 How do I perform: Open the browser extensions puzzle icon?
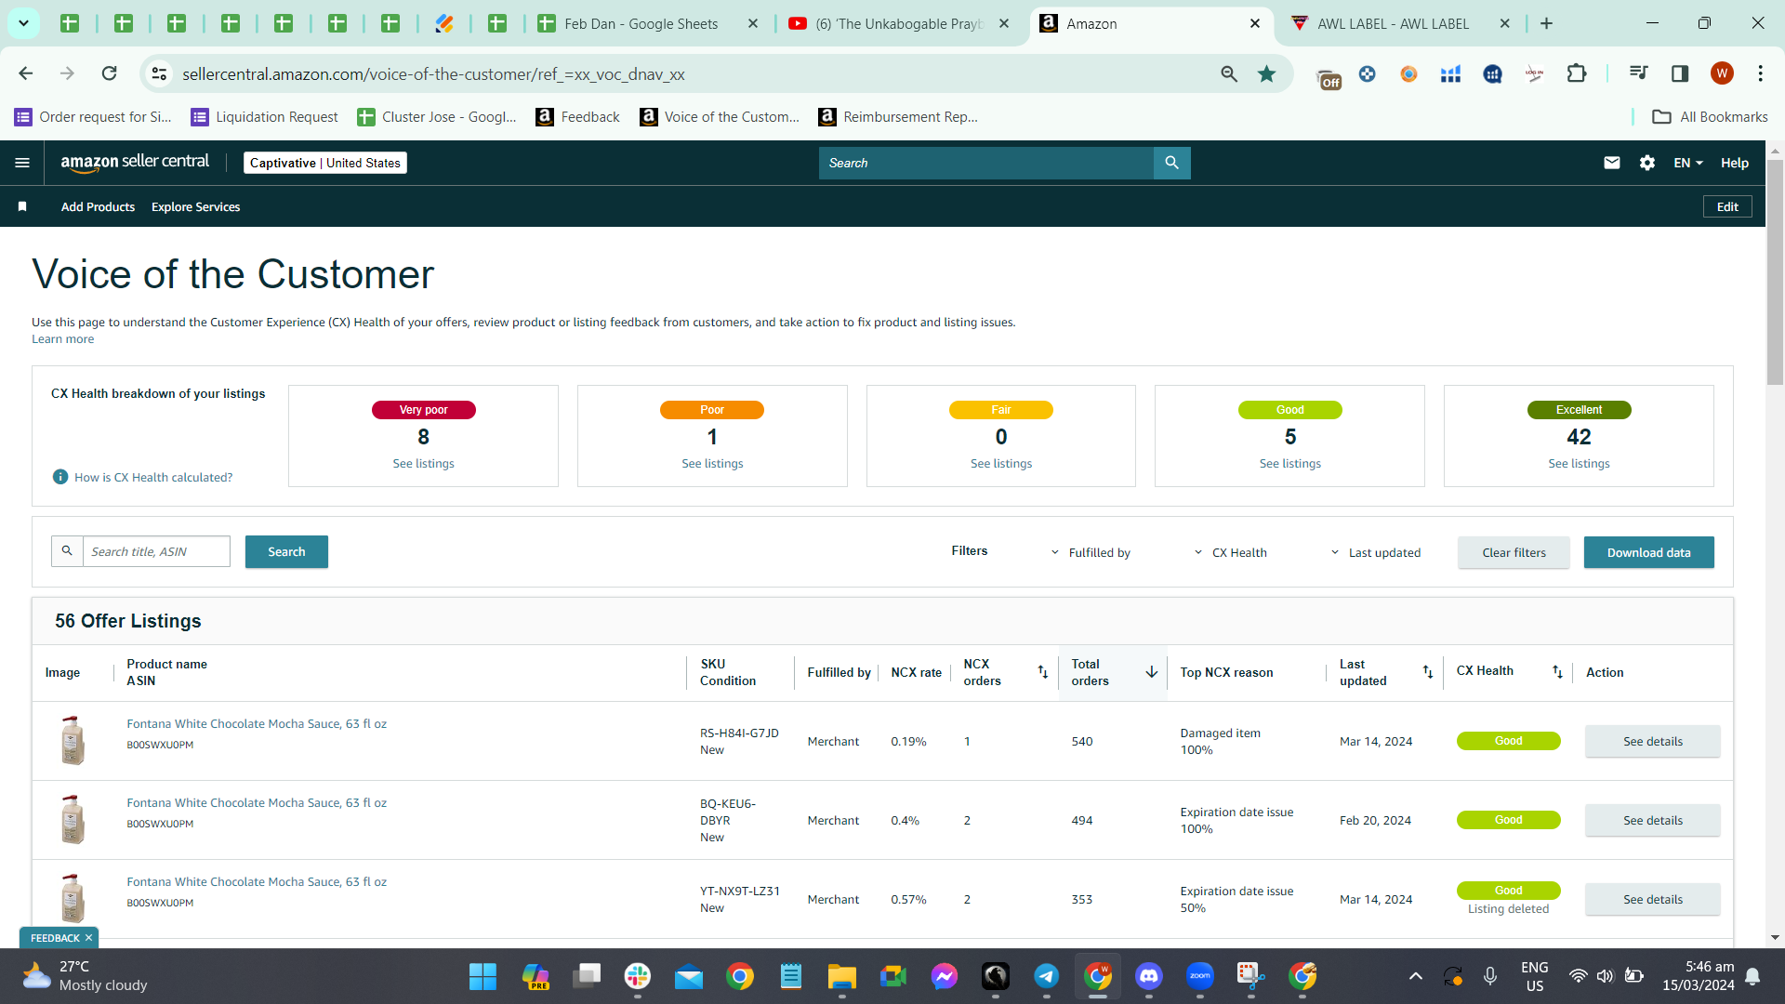point(1577,73)
